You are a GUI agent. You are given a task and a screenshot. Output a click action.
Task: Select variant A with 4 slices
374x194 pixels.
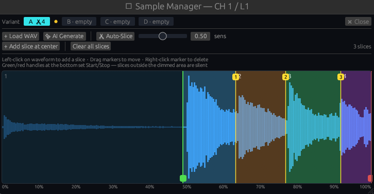pyautogui.click(x=37, y=22)
